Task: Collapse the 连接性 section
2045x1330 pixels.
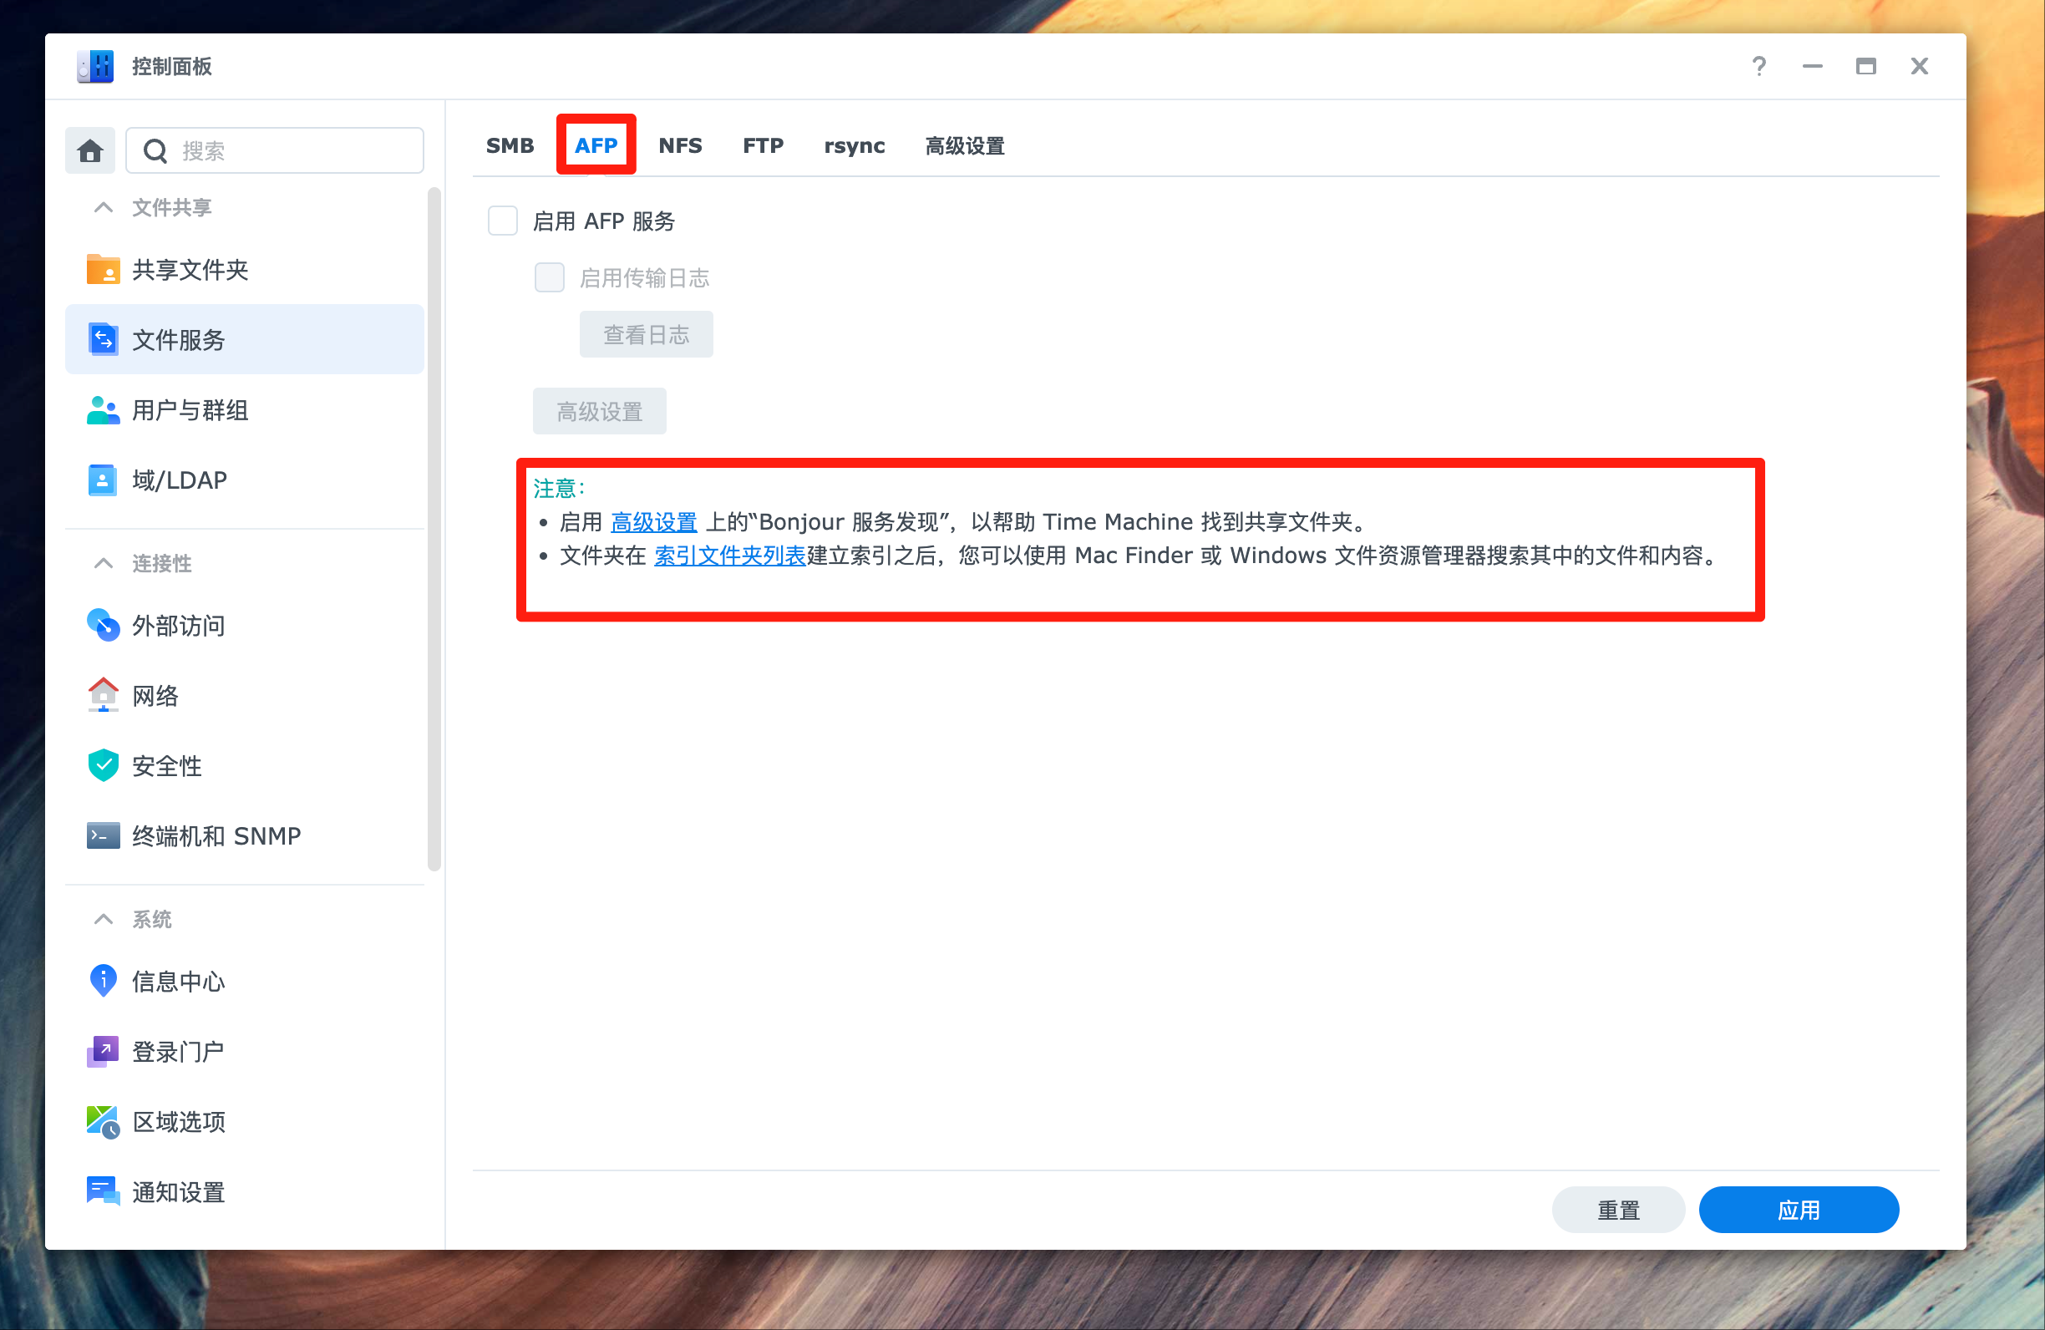Action: pyautogui.click(x=103, y=563)
